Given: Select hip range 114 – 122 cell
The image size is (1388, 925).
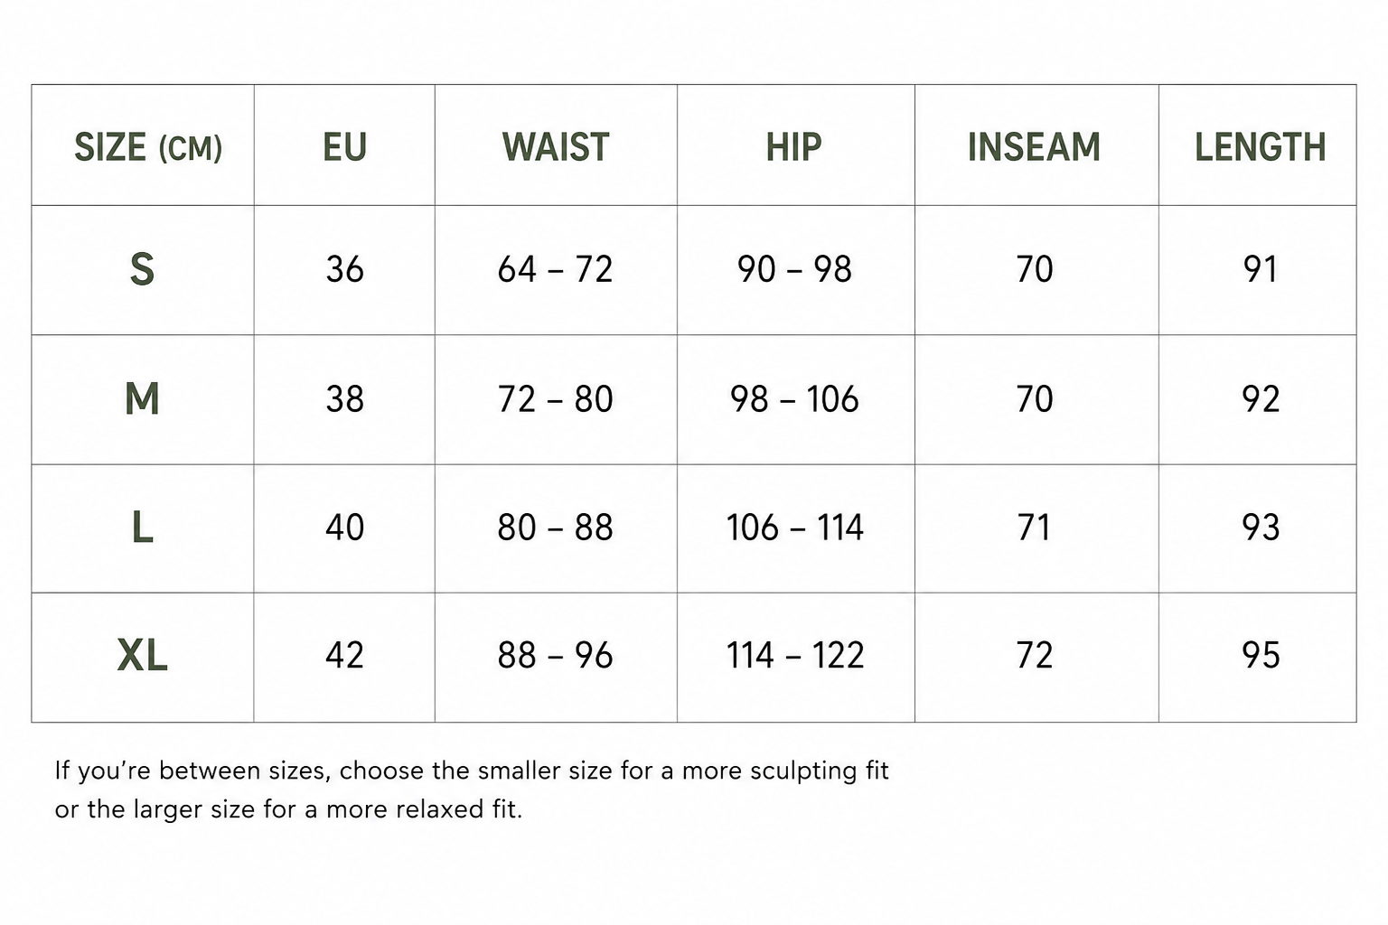Looking at the screenshot, I should tap(794, 656).
